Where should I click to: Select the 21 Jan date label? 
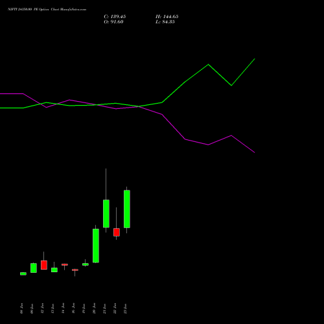[x=104, y=308]
